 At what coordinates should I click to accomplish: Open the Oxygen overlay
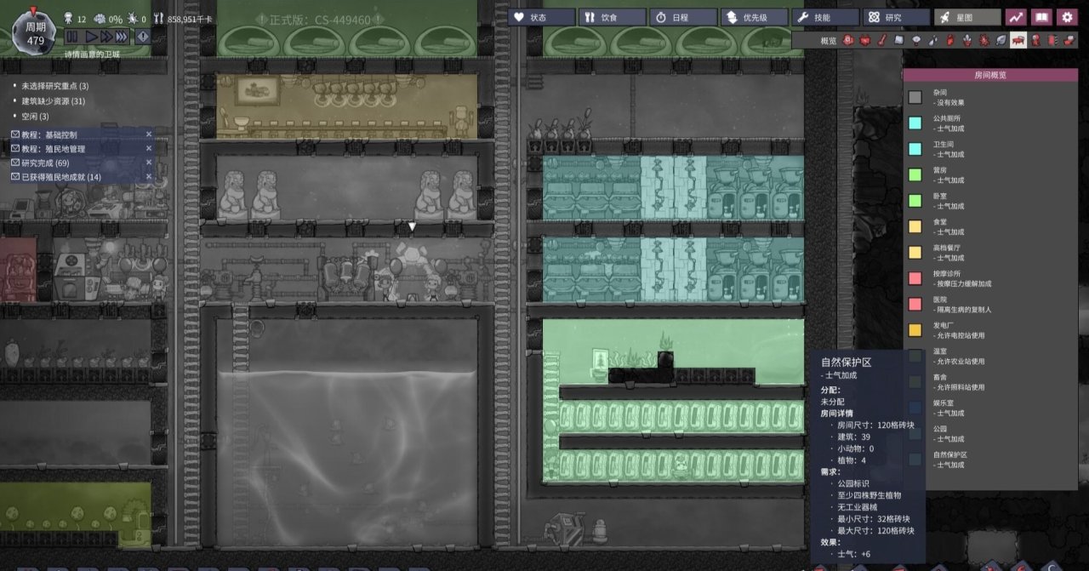pos(848,40)
